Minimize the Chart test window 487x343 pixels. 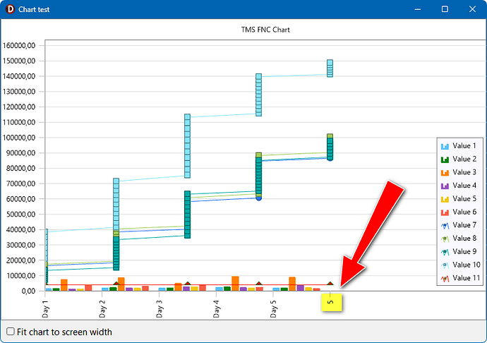pos(417,9)
